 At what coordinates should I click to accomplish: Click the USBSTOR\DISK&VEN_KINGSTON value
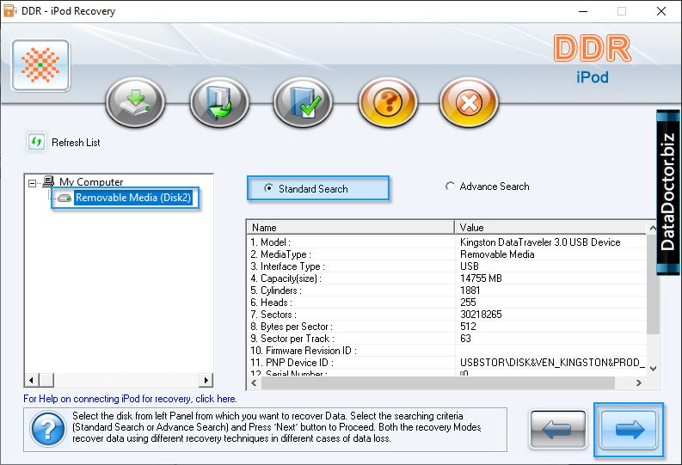552,363
